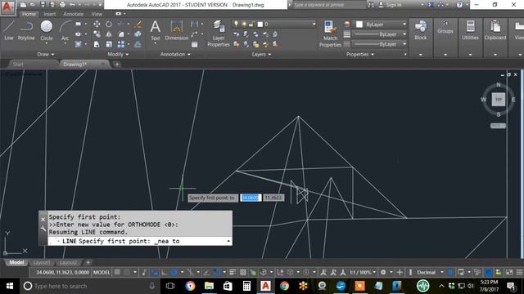Toggle transparency display in status bar
The height and width of the screenshot is (294, 524).
coord(243,272)
